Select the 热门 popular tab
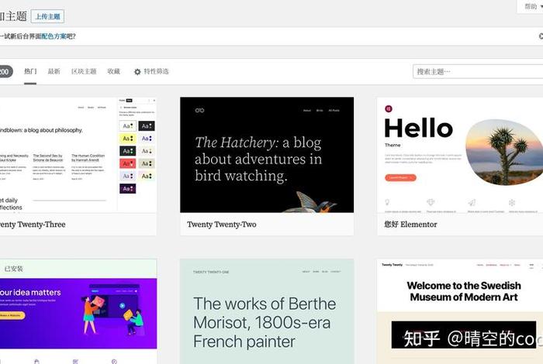Viewport: 543px width, 364px height. (x=30, y=71)
